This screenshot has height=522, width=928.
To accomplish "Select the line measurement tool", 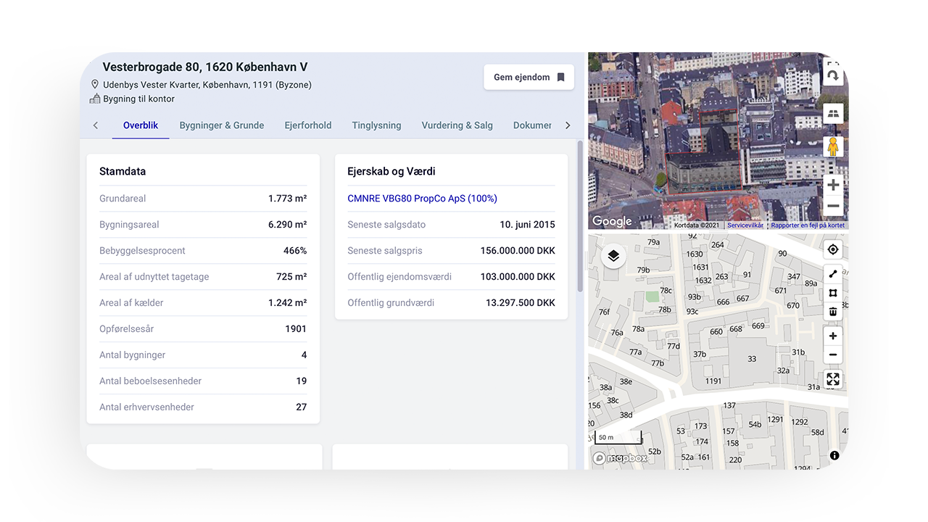I will tap(833, 274).
